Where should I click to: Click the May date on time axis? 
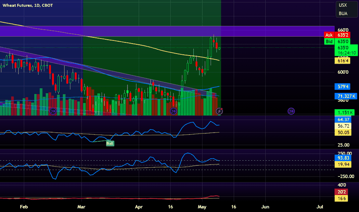click(x=202, y=207)
